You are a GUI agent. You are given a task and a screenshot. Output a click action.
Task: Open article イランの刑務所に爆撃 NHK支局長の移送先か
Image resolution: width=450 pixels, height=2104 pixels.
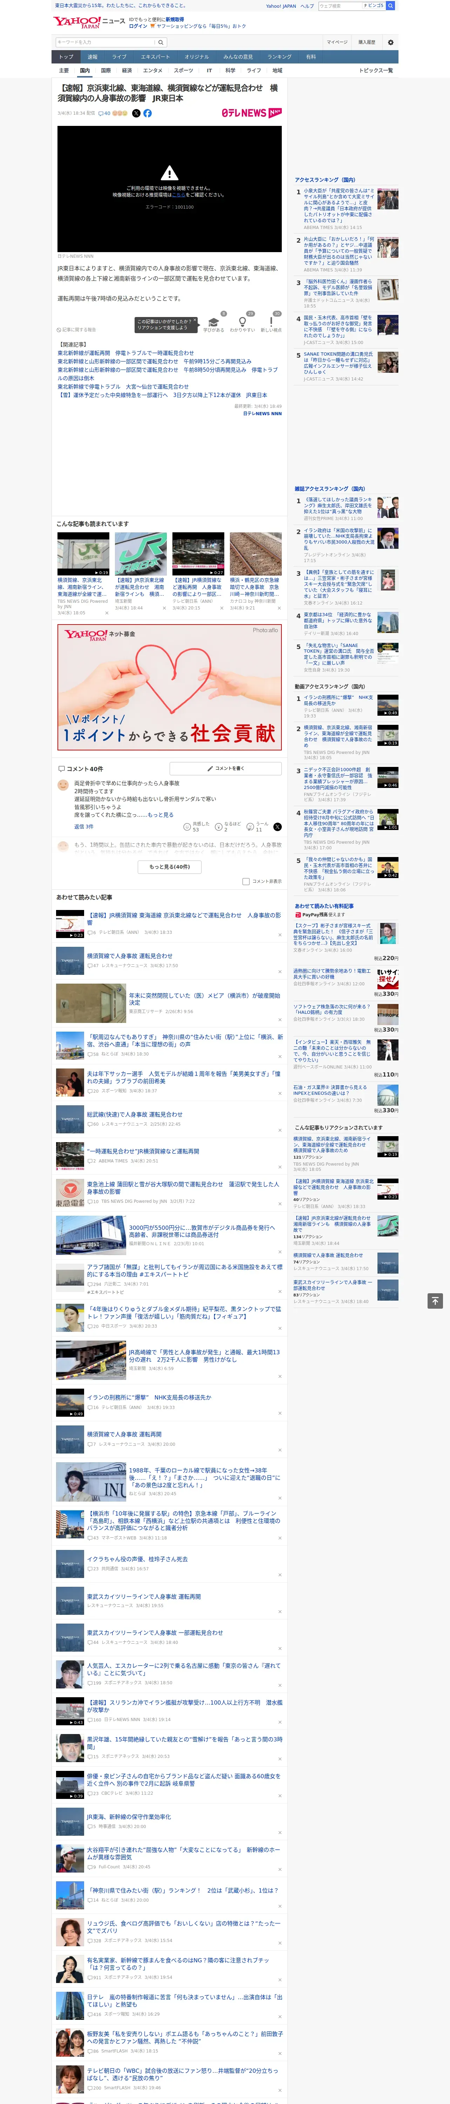tap(149, 1397)
